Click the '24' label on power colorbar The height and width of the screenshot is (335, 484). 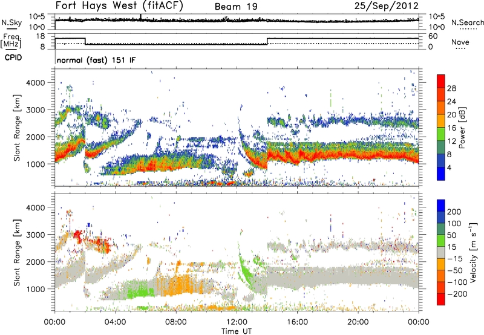451,102
